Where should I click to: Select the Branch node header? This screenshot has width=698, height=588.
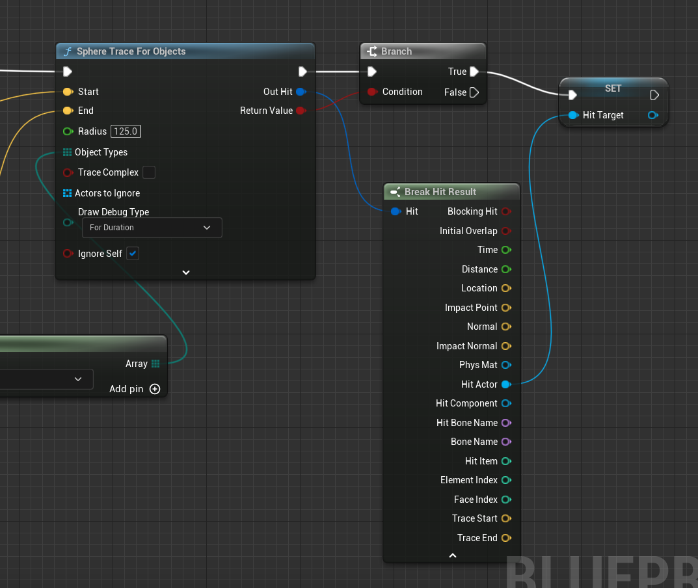pyautogui.click(x=422, y=51)
